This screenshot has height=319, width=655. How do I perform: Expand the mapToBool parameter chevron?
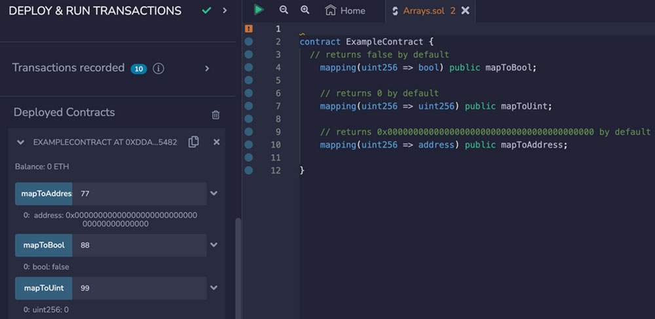click(x=214, y=245)
